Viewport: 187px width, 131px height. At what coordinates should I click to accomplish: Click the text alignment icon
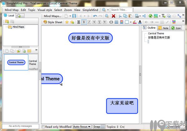[79, 22]
